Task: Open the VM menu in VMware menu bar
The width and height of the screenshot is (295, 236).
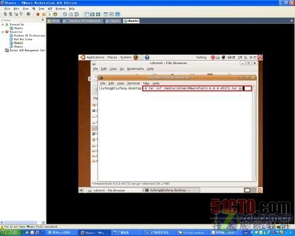Action: [x=33, y=9]
